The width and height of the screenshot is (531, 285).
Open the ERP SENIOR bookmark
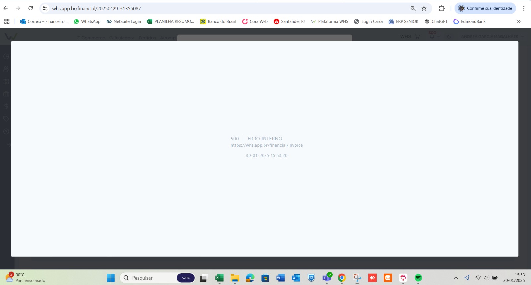[x=404, y=21]
